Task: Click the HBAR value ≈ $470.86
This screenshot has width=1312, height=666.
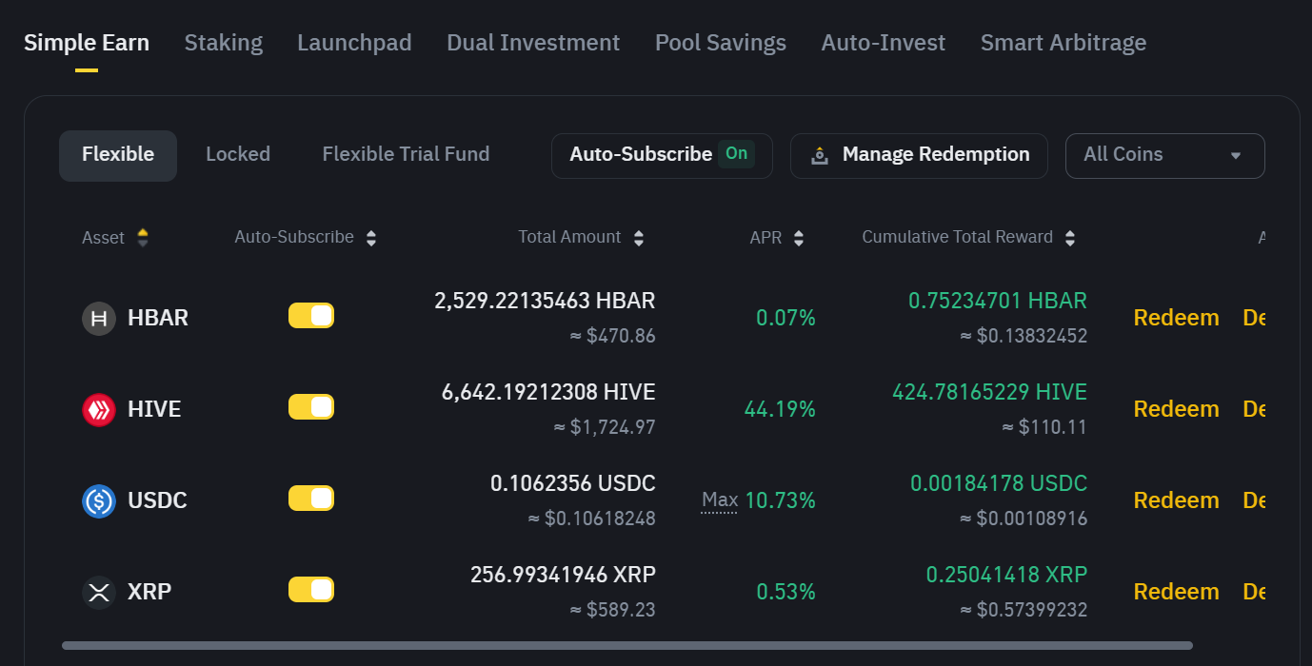Action: click(612, 336)
